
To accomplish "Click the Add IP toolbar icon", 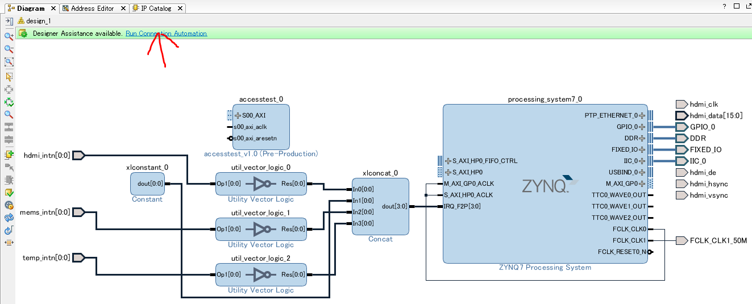I will pos(9,154).
